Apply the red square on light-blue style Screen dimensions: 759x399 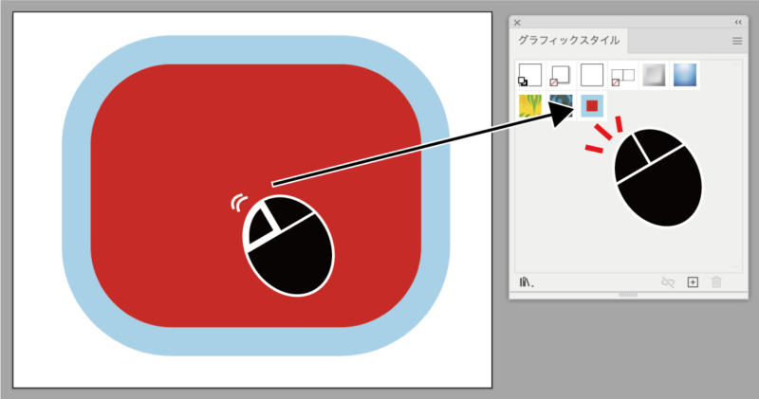click(x=591, y=106)
